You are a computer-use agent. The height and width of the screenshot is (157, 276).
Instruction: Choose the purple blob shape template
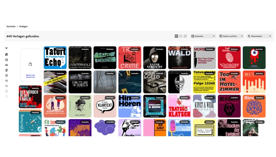point(105,128)
